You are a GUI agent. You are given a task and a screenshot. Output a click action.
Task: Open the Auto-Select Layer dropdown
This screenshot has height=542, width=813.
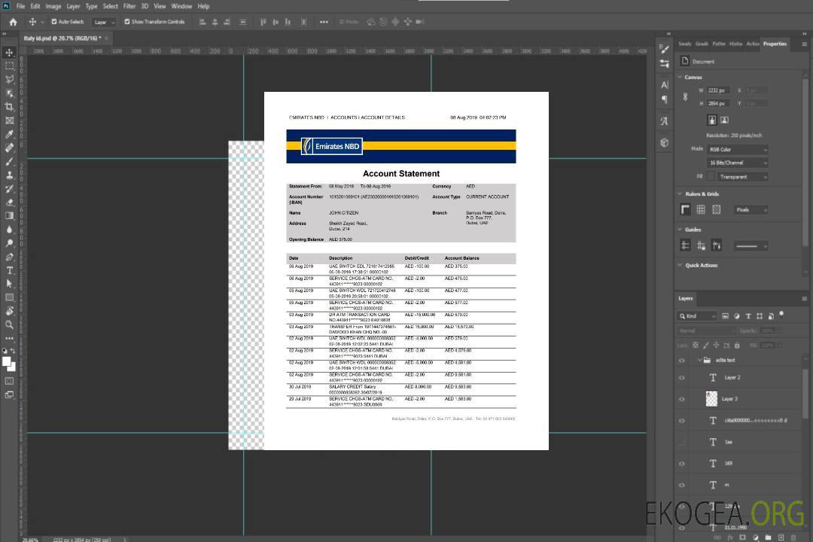click(104, 22)
